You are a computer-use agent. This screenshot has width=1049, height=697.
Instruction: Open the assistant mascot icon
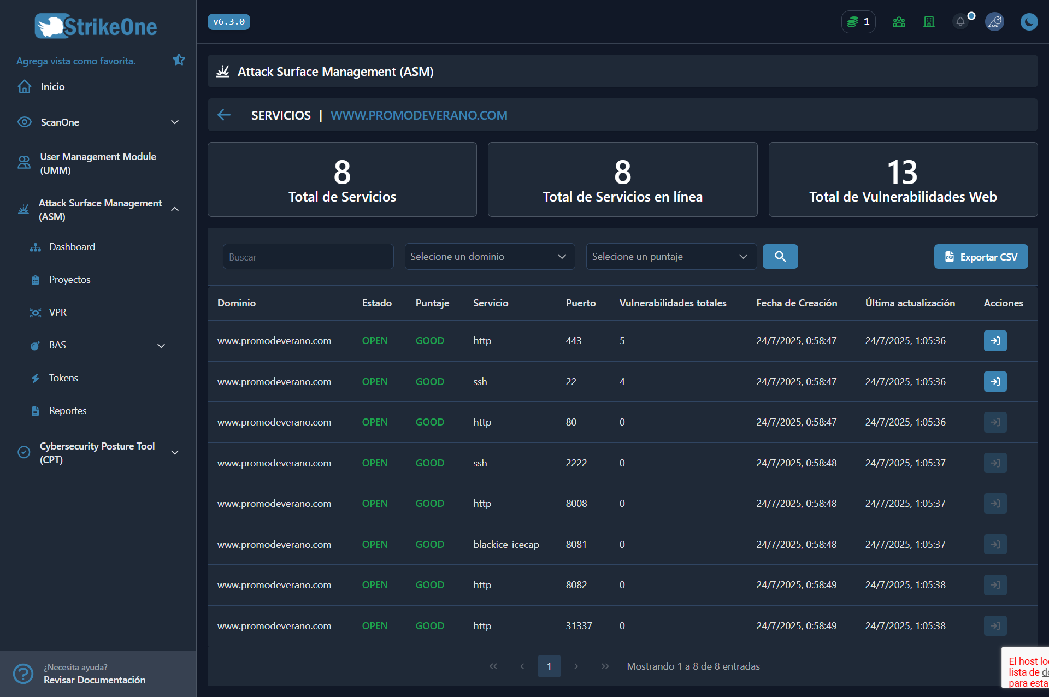tap(995, 22)
